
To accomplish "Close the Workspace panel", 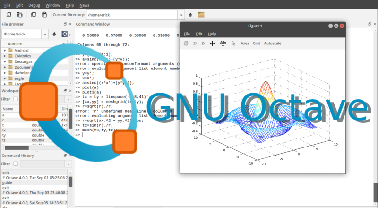I will (70, 90).
